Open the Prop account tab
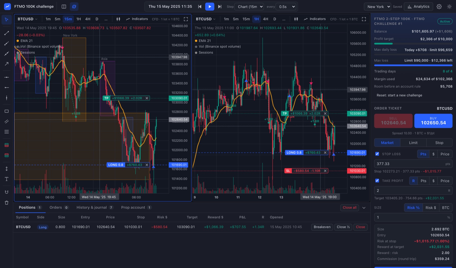Viewport: 456px width, 268px height. click(x=136, y=207)
